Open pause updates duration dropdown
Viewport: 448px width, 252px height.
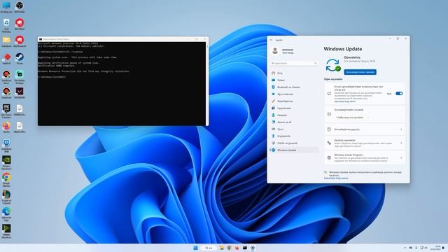(x=352, y=118)
